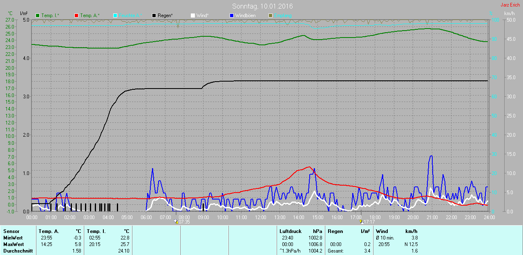Click the sunset icon at 17:17
The height and width of the screenshot is (255, 523).
click(x=361, y=222)
